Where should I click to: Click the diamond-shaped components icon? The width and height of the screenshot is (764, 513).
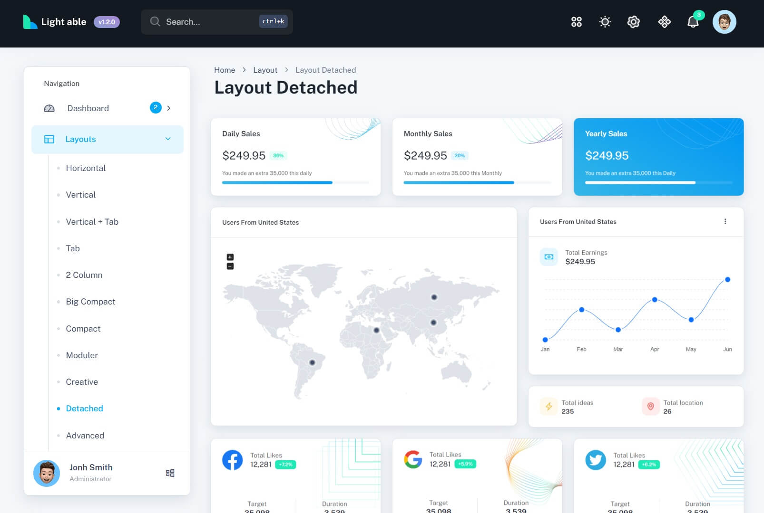coord(664,22)
